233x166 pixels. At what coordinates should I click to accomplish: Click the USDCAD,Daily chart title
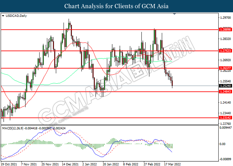pyautogui.click(x=16, y=16)
